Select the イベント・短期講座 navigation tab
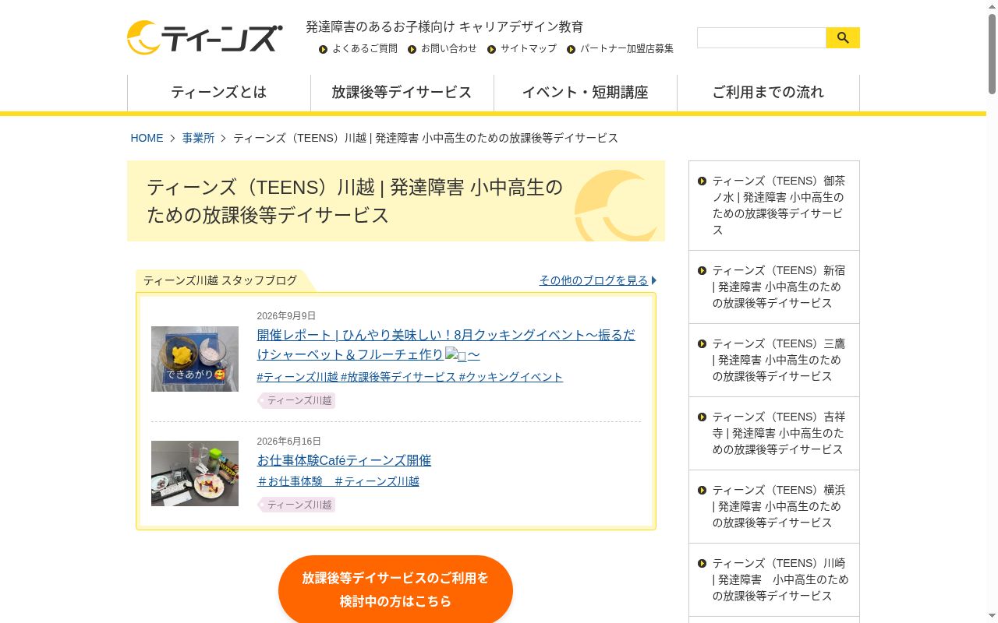 pos(586,93)
